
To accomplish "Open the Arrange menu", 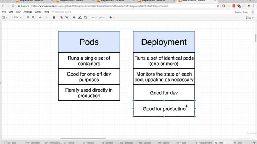I will coord(28,12).
